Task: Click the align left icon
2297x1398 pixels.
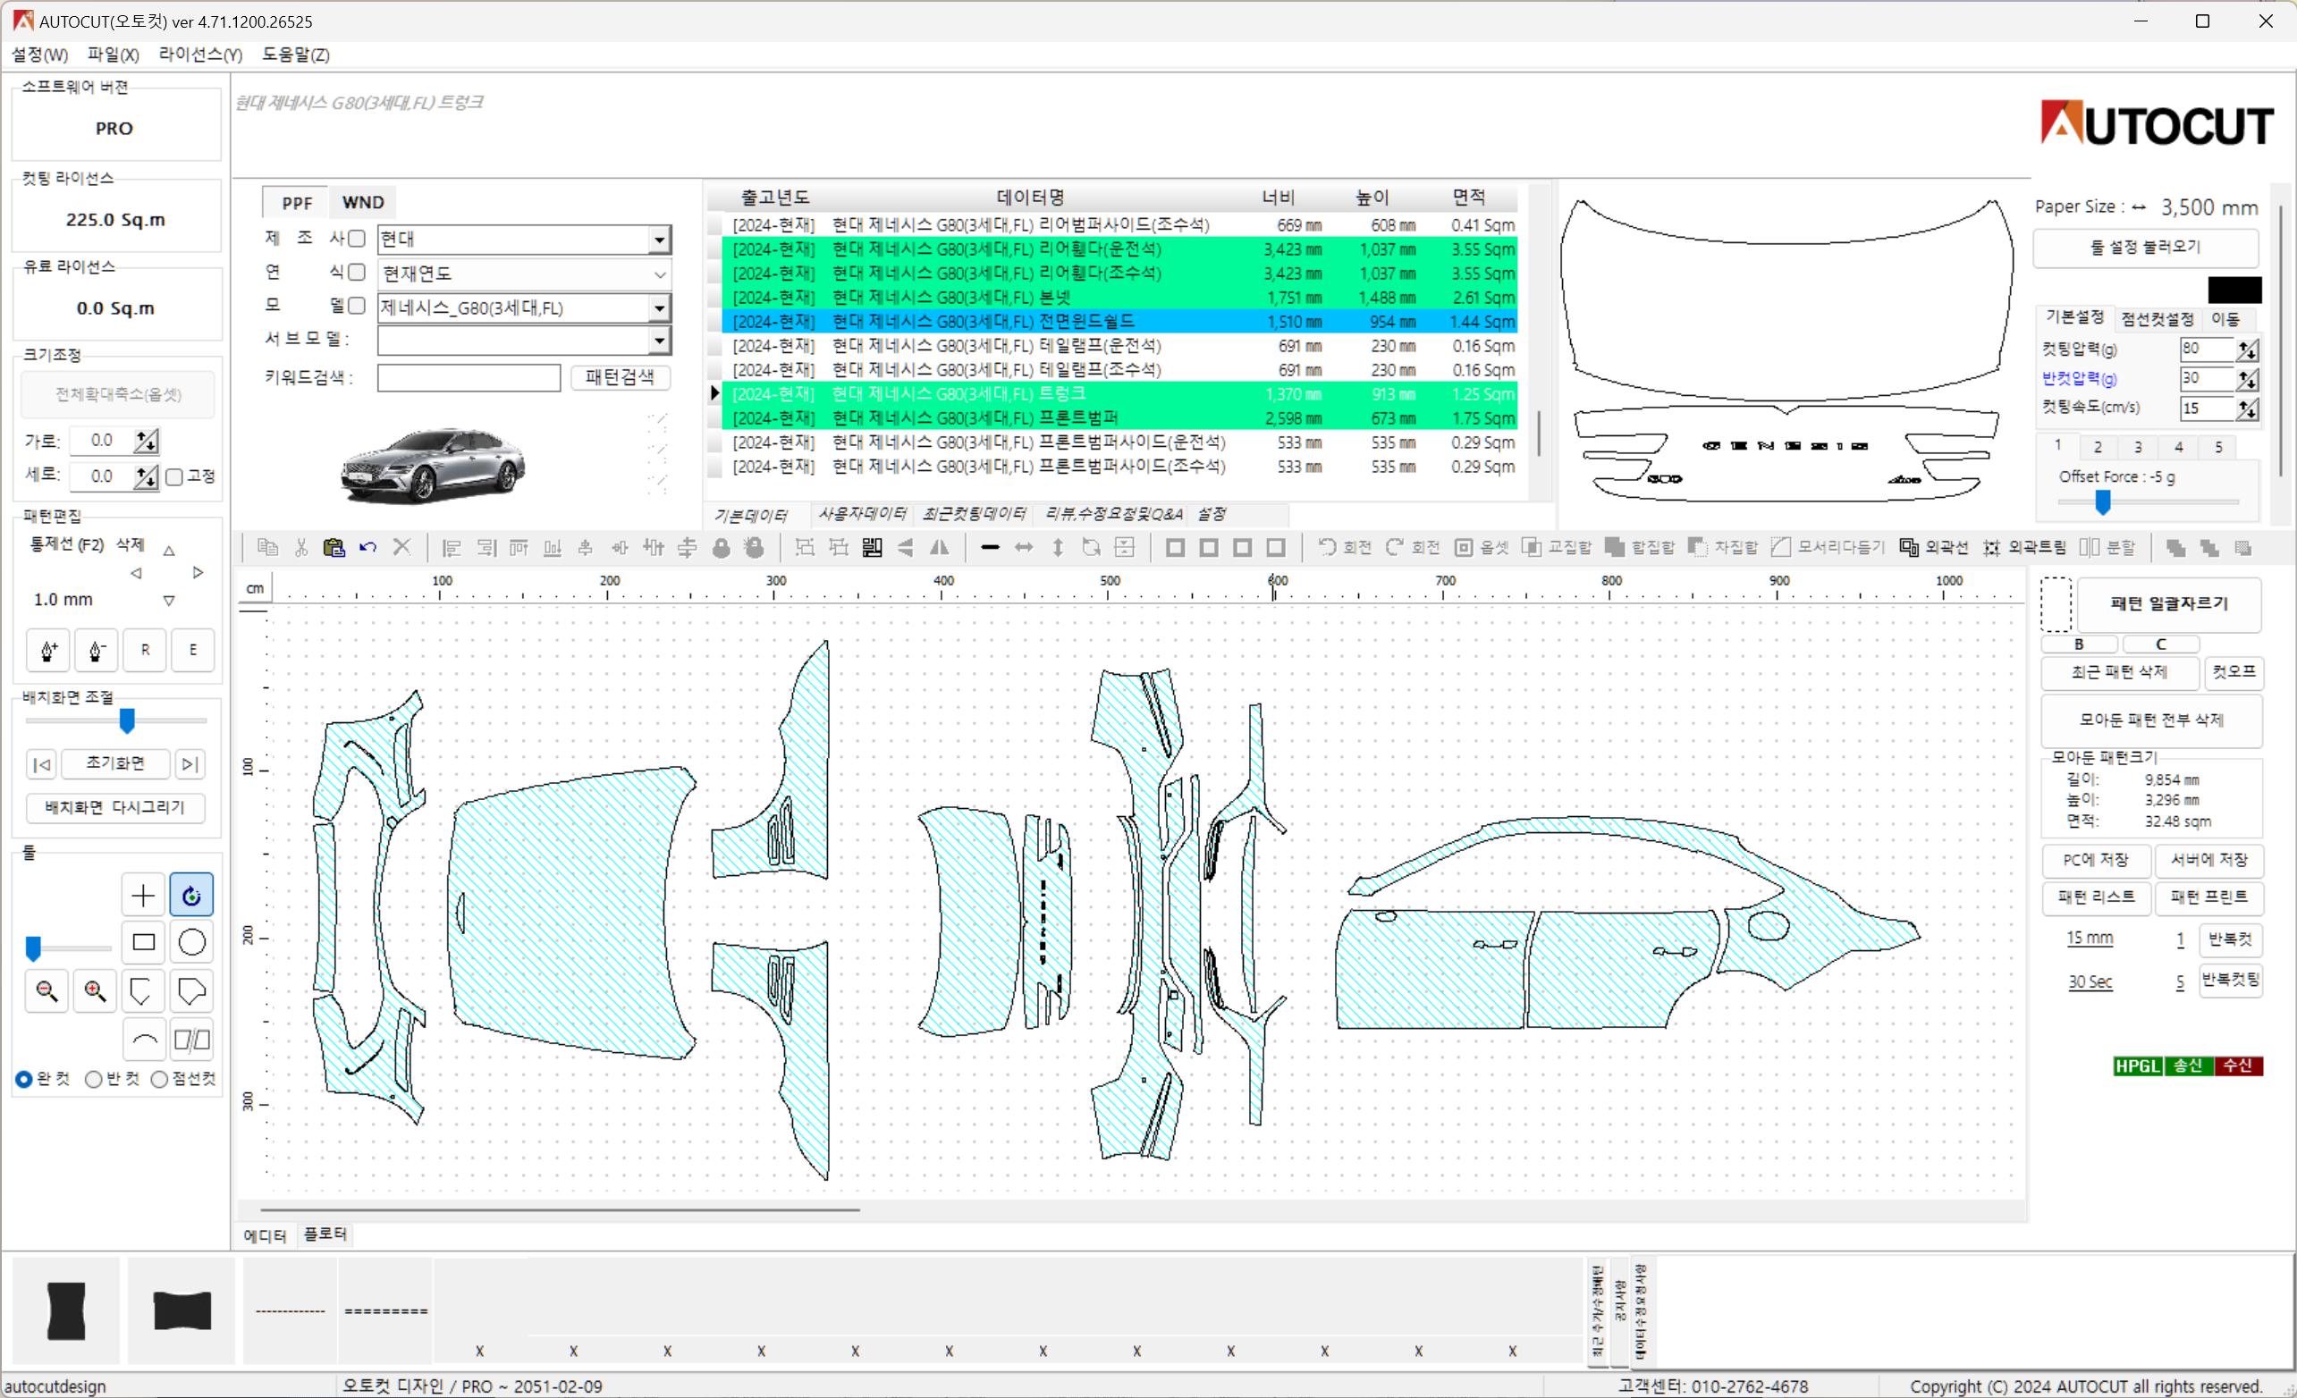Action: click(452, 547)
